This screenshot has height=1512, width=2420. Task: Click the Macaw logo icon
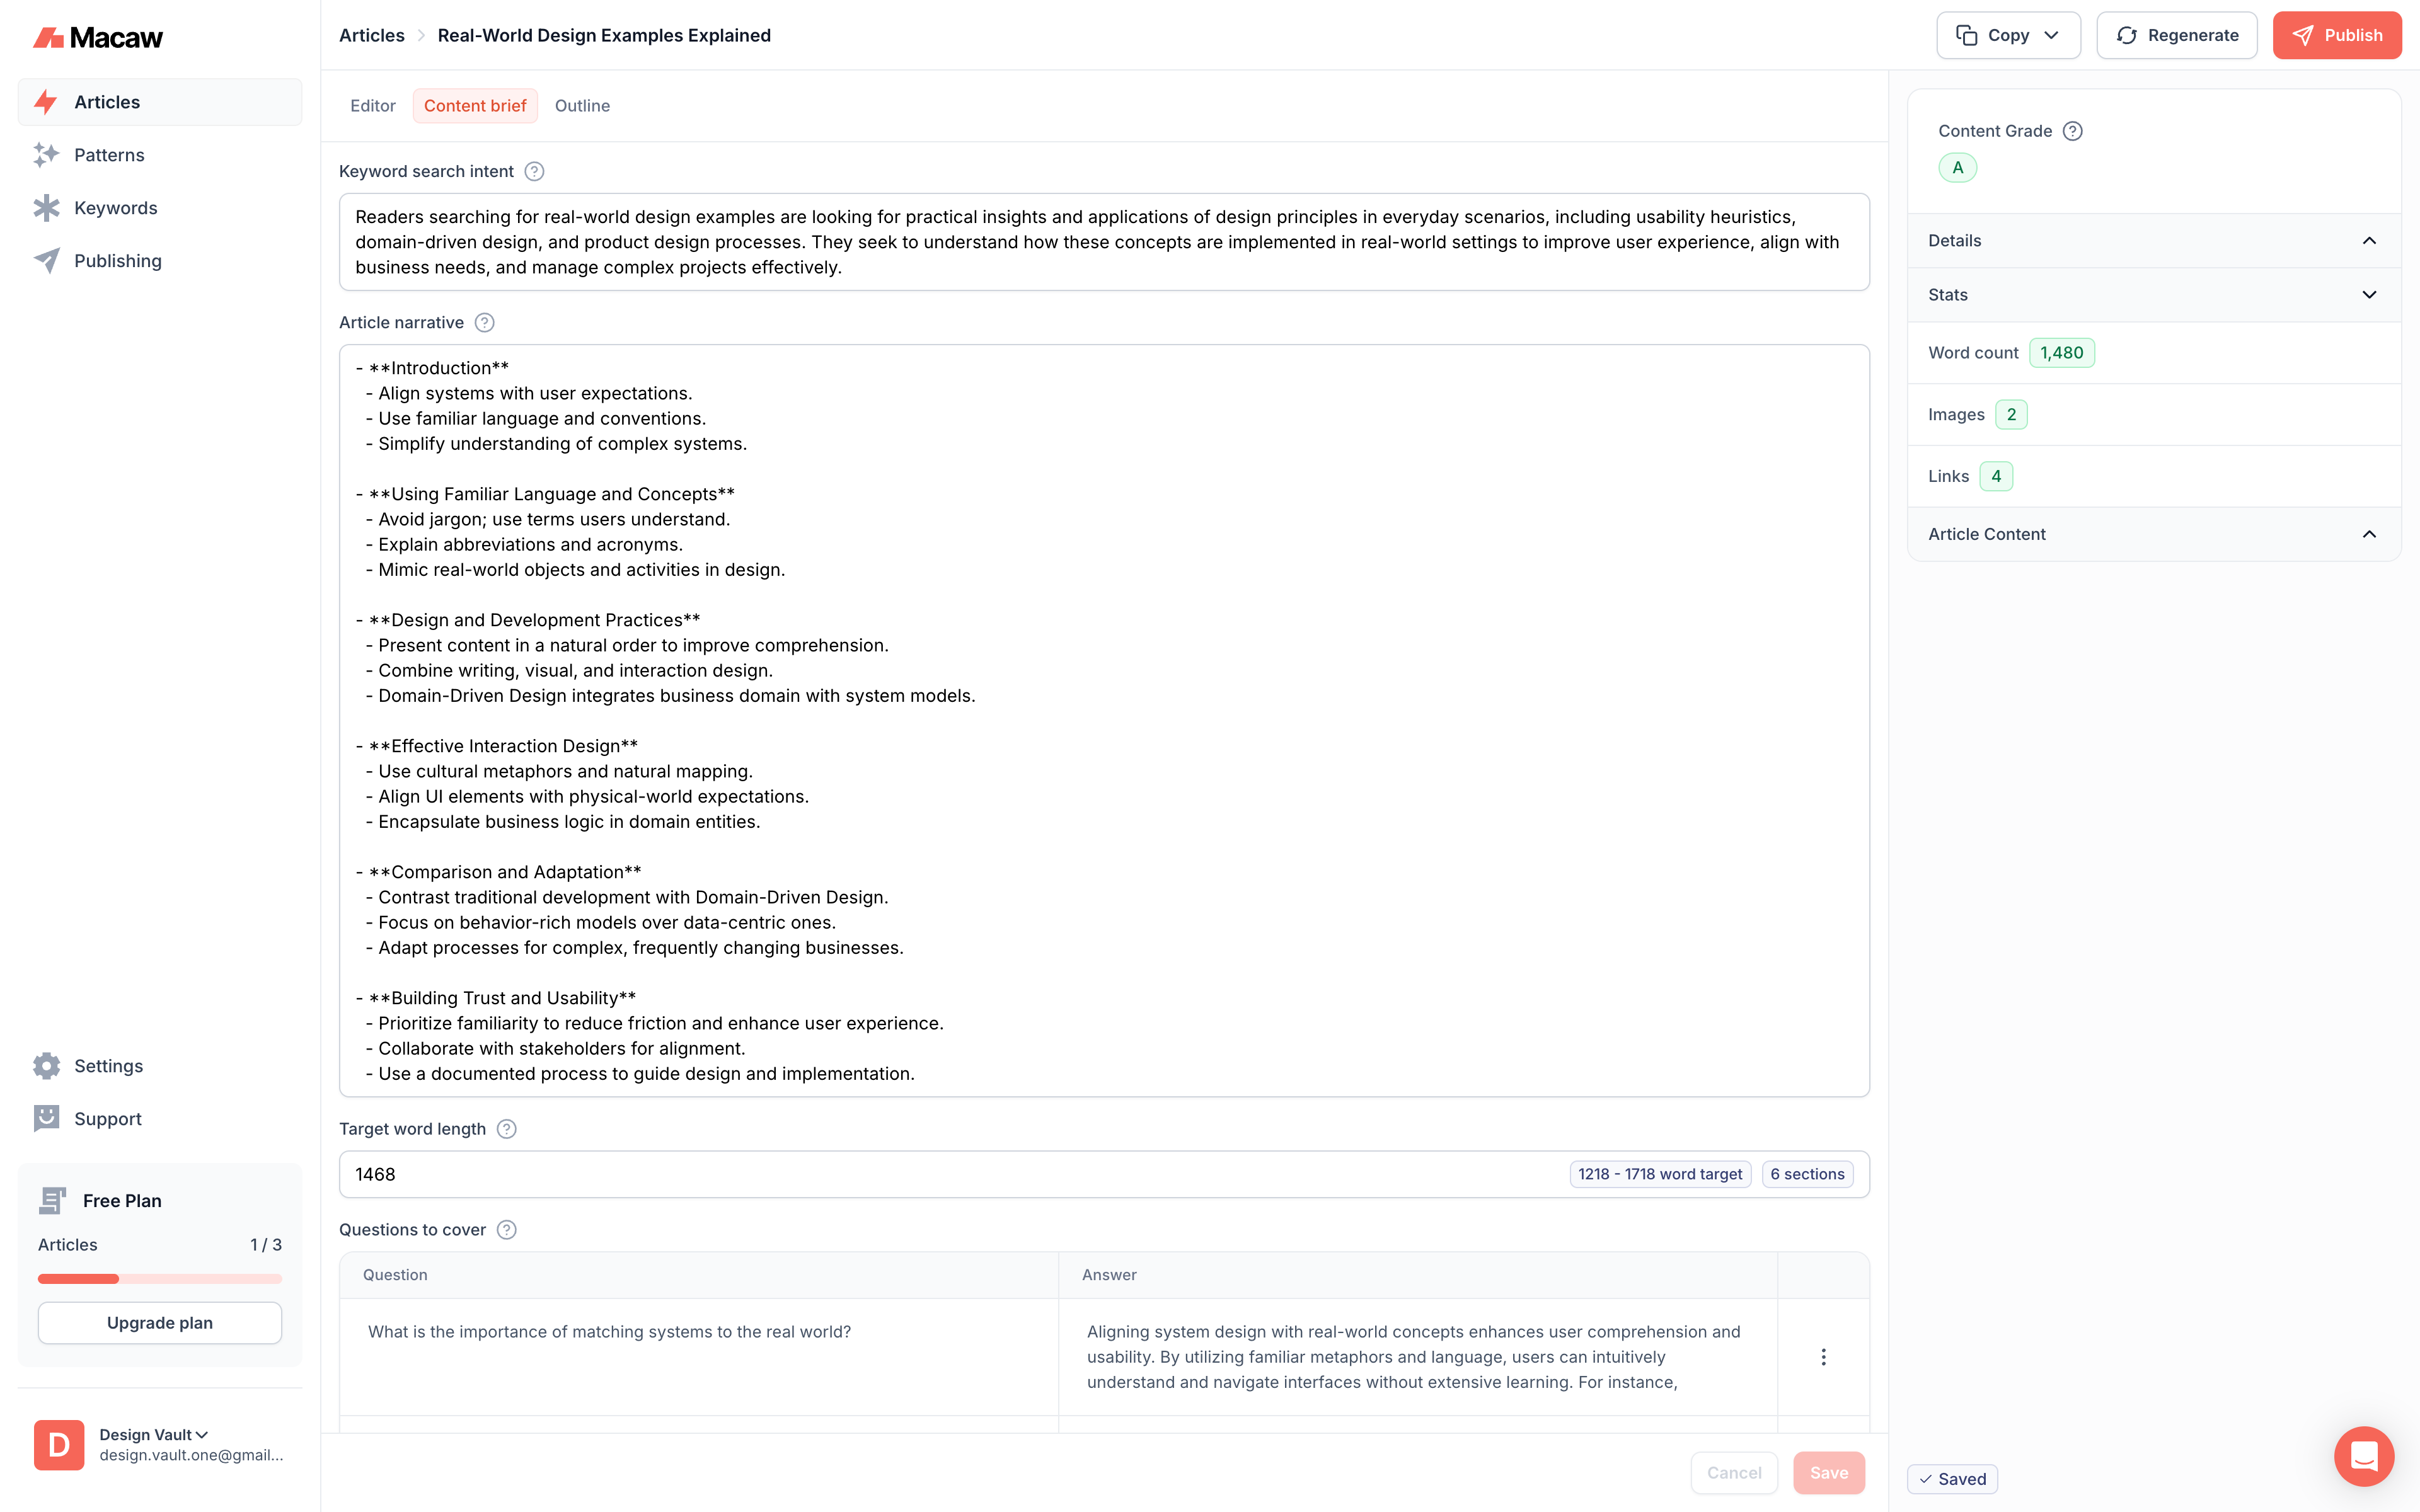coord(48,38)
